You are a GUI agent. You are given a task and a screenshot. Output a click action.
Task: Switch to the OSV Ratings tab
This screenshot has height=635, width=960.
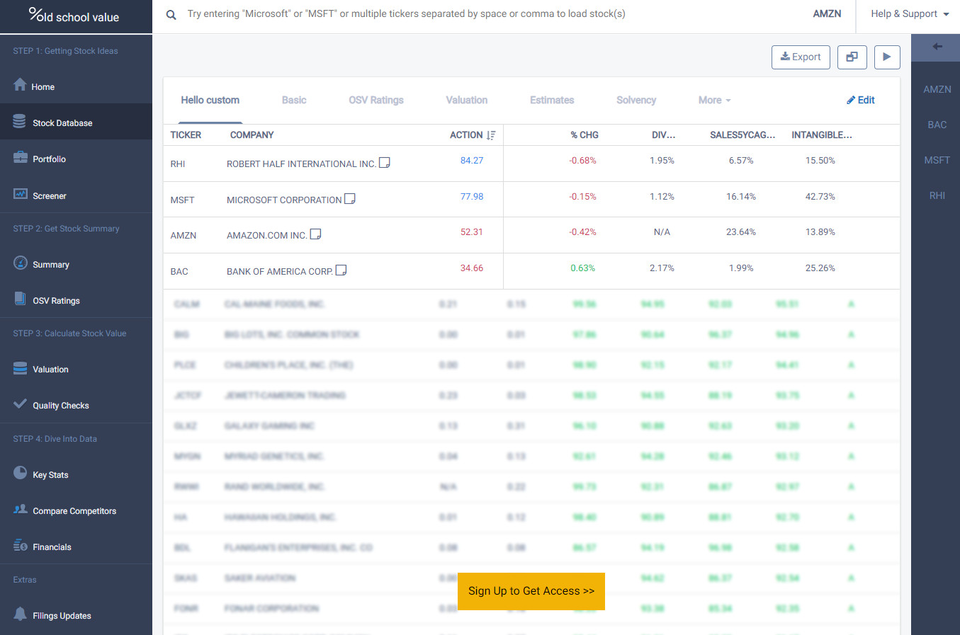coord(375,101)
